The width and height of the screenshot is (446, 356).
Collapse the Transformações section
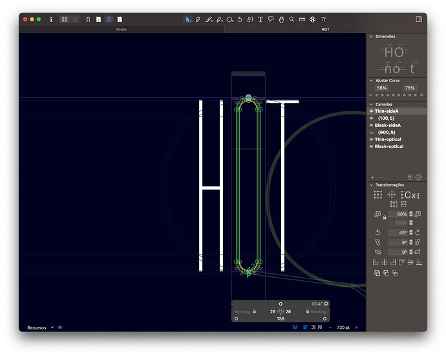(371, 185)
